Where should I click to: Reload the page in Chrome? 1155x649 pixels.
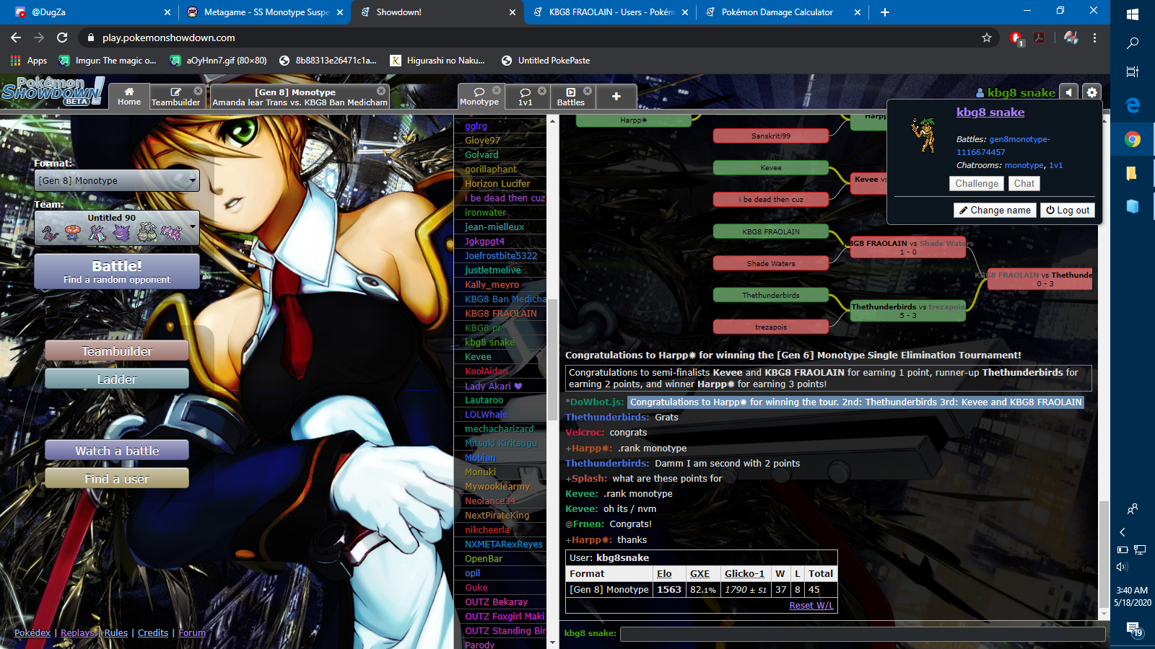click(62, 37)
